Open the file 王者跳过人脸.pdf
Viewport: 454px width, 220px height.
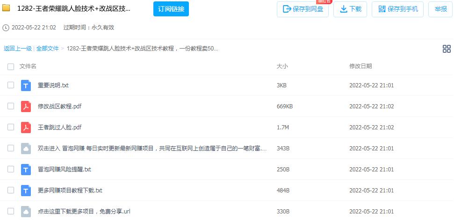[60, 127]
